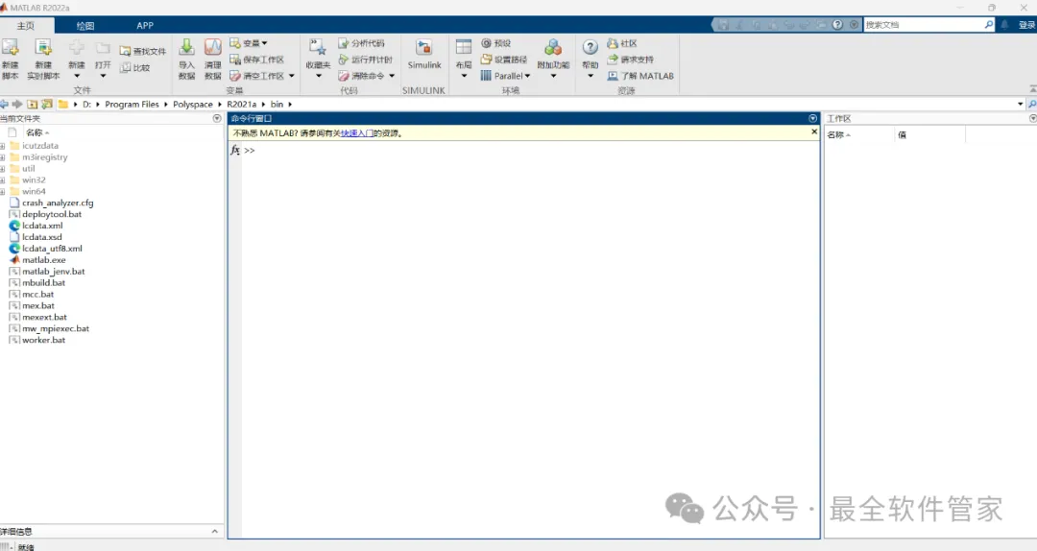Open 预设 (Preferences)
The image size is (1037, 551).
(496, 43)
